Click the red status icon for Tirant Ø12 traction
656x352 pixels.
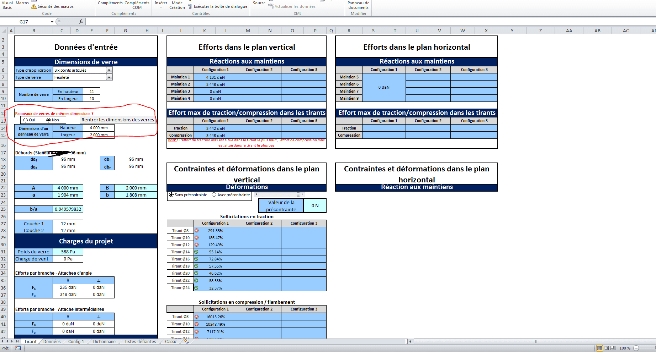pos(196,245)
